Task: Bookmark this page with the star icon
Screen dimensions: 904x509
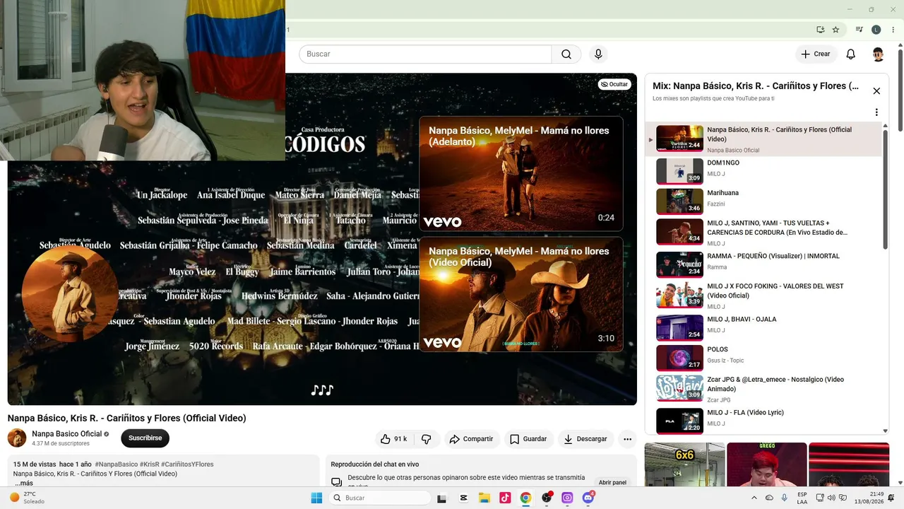Action: (835, 30)
